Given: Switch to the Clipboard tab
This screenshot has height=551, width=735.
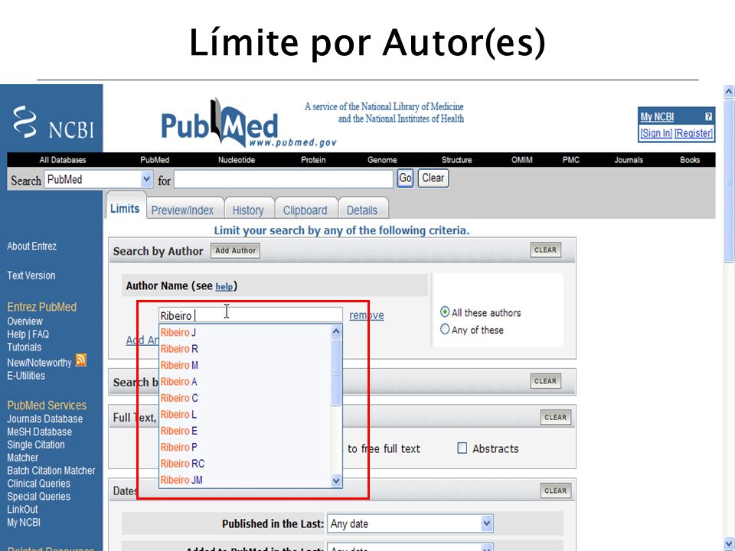Looking at the screenshot, I should pyautogui.click(x=305, y=210).
